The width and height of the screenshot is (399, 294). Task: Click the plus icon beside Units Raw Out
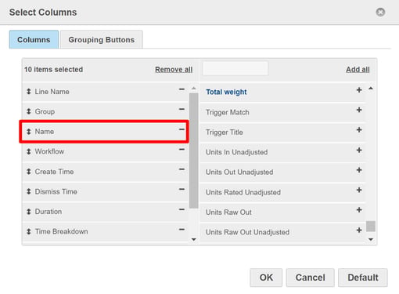pyautogui.click(x=359, y=210)
